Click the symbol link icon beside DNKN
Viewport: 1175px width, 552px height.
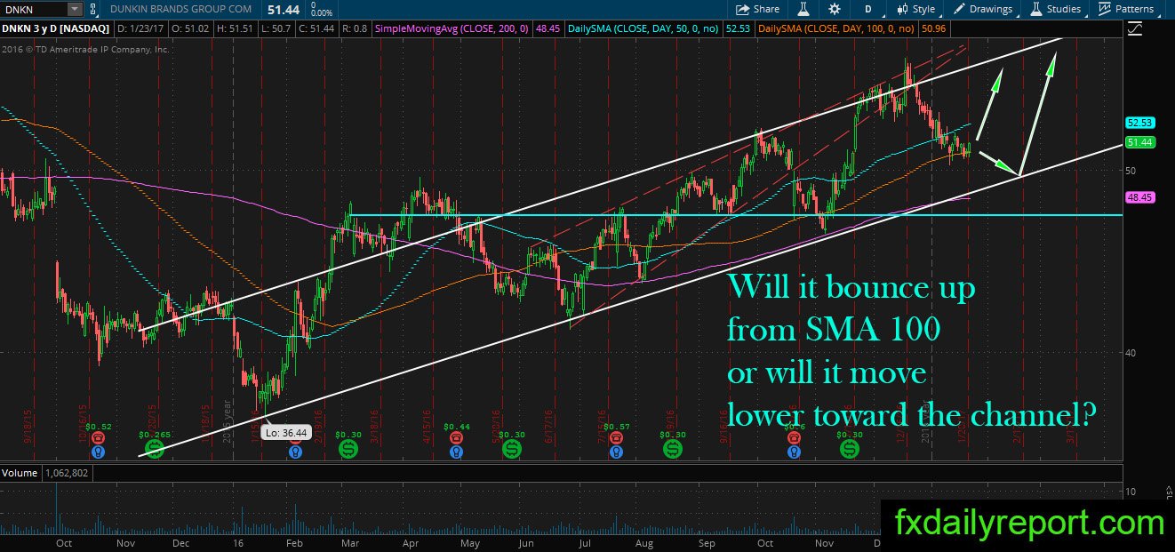coord(92,9)
